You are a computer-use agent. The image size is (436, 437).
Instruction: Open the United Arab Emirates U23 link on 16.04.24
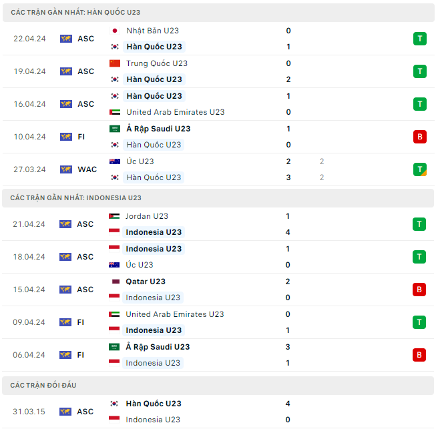click(175, 112)
